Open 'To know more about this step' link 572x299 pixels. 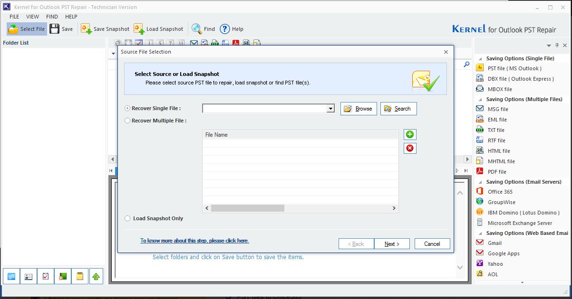tap(194, 241)
